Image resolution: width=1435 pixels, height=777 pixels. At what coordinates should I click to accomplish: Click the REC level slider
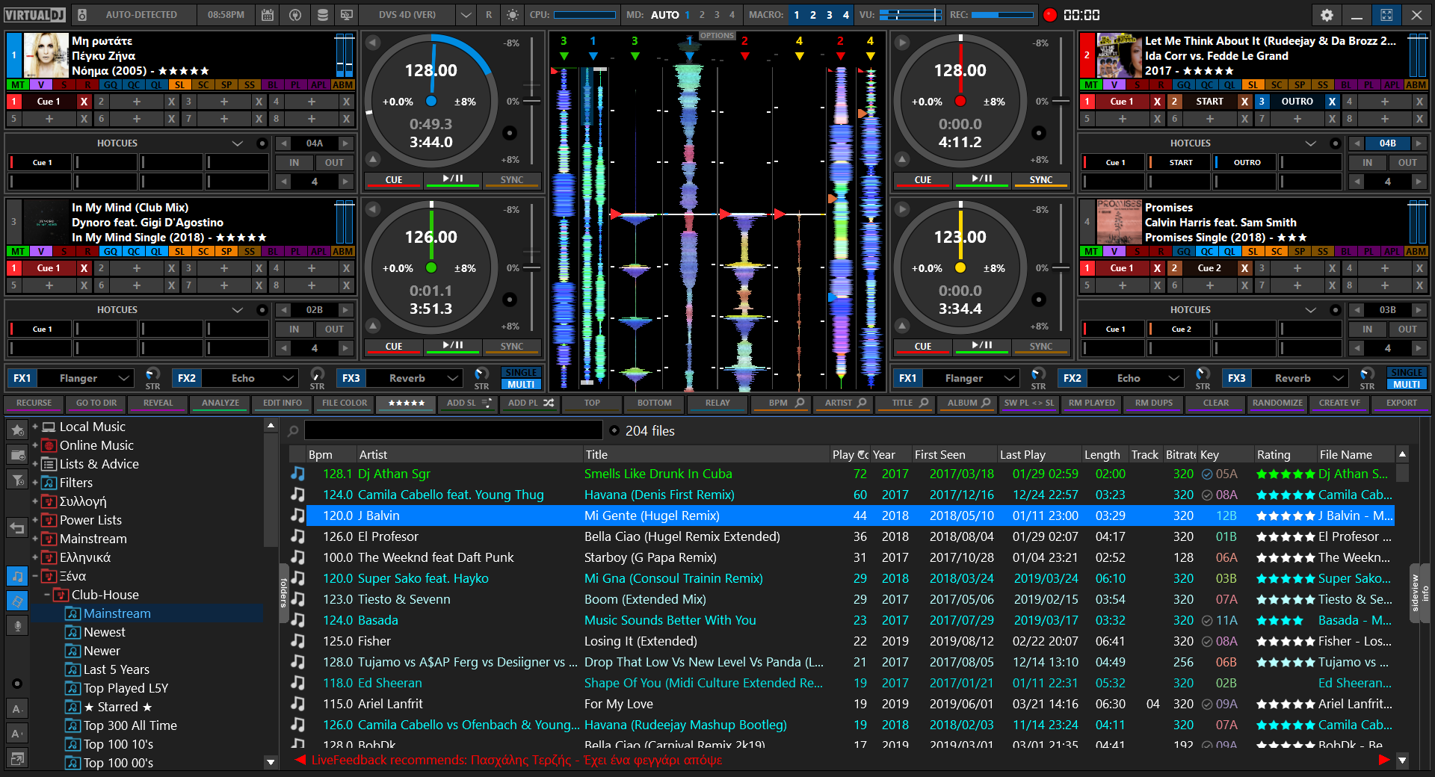click(1002, 15)
